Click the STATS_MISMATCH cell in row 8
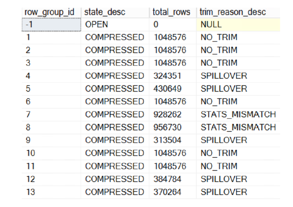 pos(238,127)
